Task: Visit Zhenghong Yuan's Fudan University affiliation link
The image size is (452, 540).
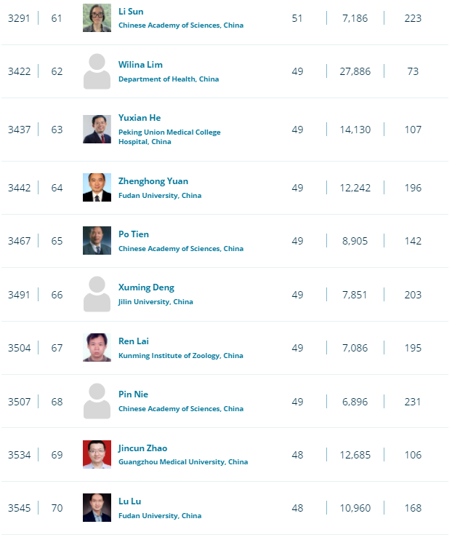Action: point(160,196)
